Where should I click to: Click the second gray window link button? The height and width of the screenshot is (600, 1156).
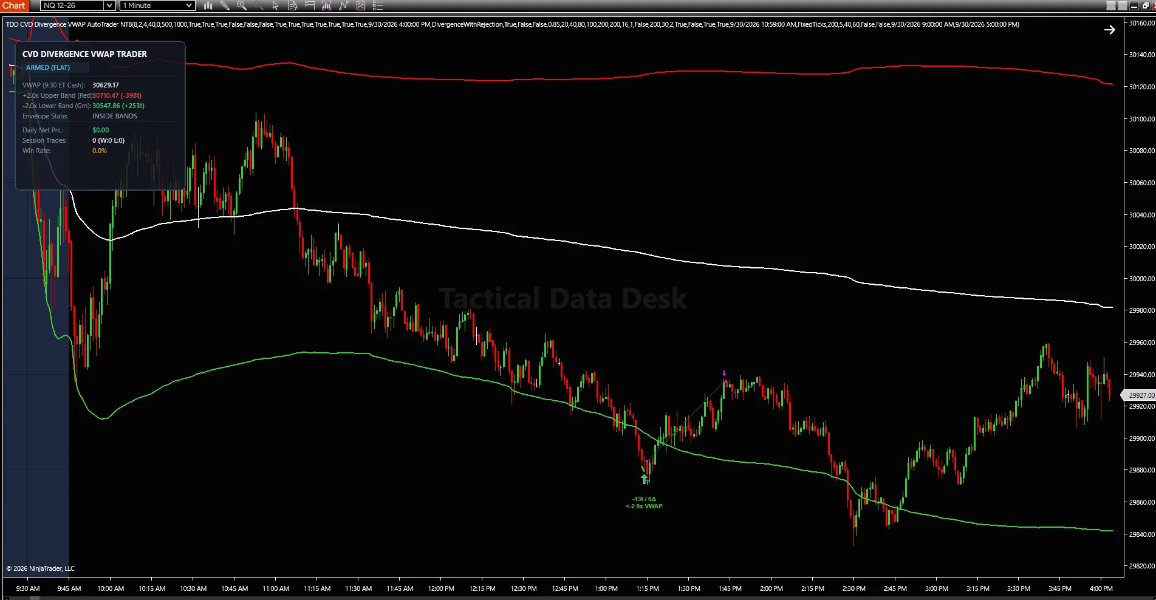[1122, 5]
